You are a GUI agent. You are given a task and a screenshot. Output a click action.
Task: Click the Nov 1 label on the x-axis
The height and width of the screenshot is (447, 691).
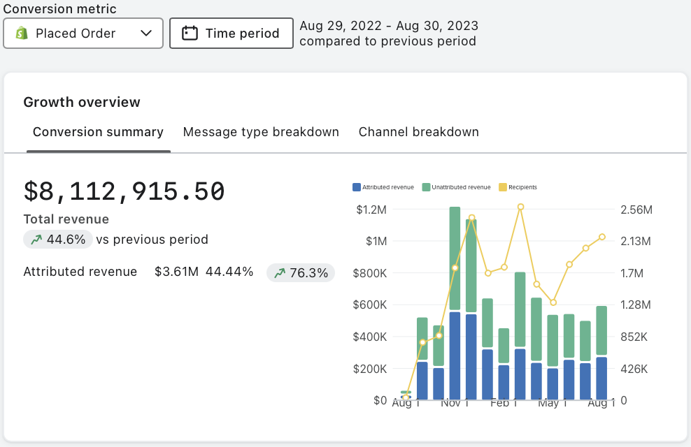(455, 403)
